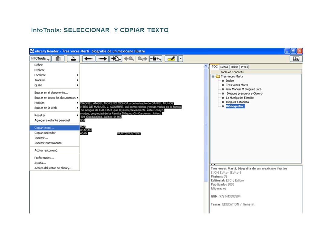
Task: Select Bibliografia in table of contents
Action: pos(235,106)
